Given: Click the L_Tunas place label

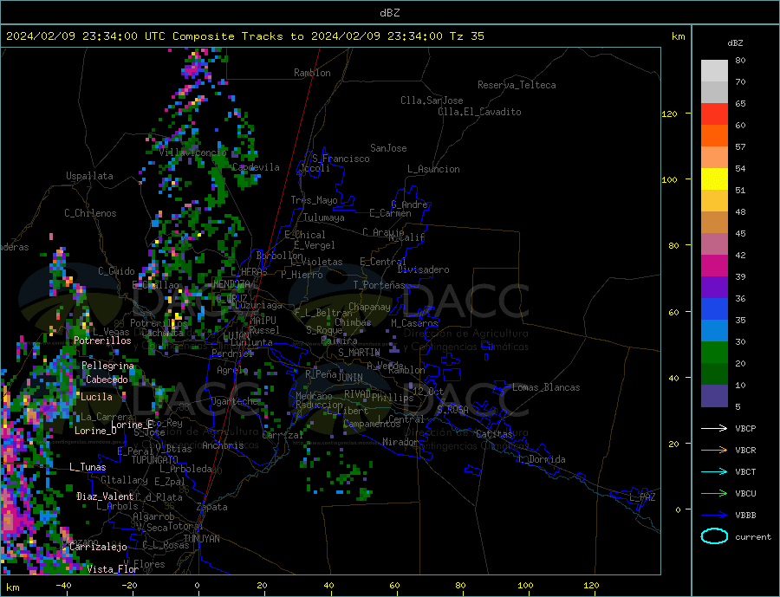Looking at the screenshot, I should point(88,467).
